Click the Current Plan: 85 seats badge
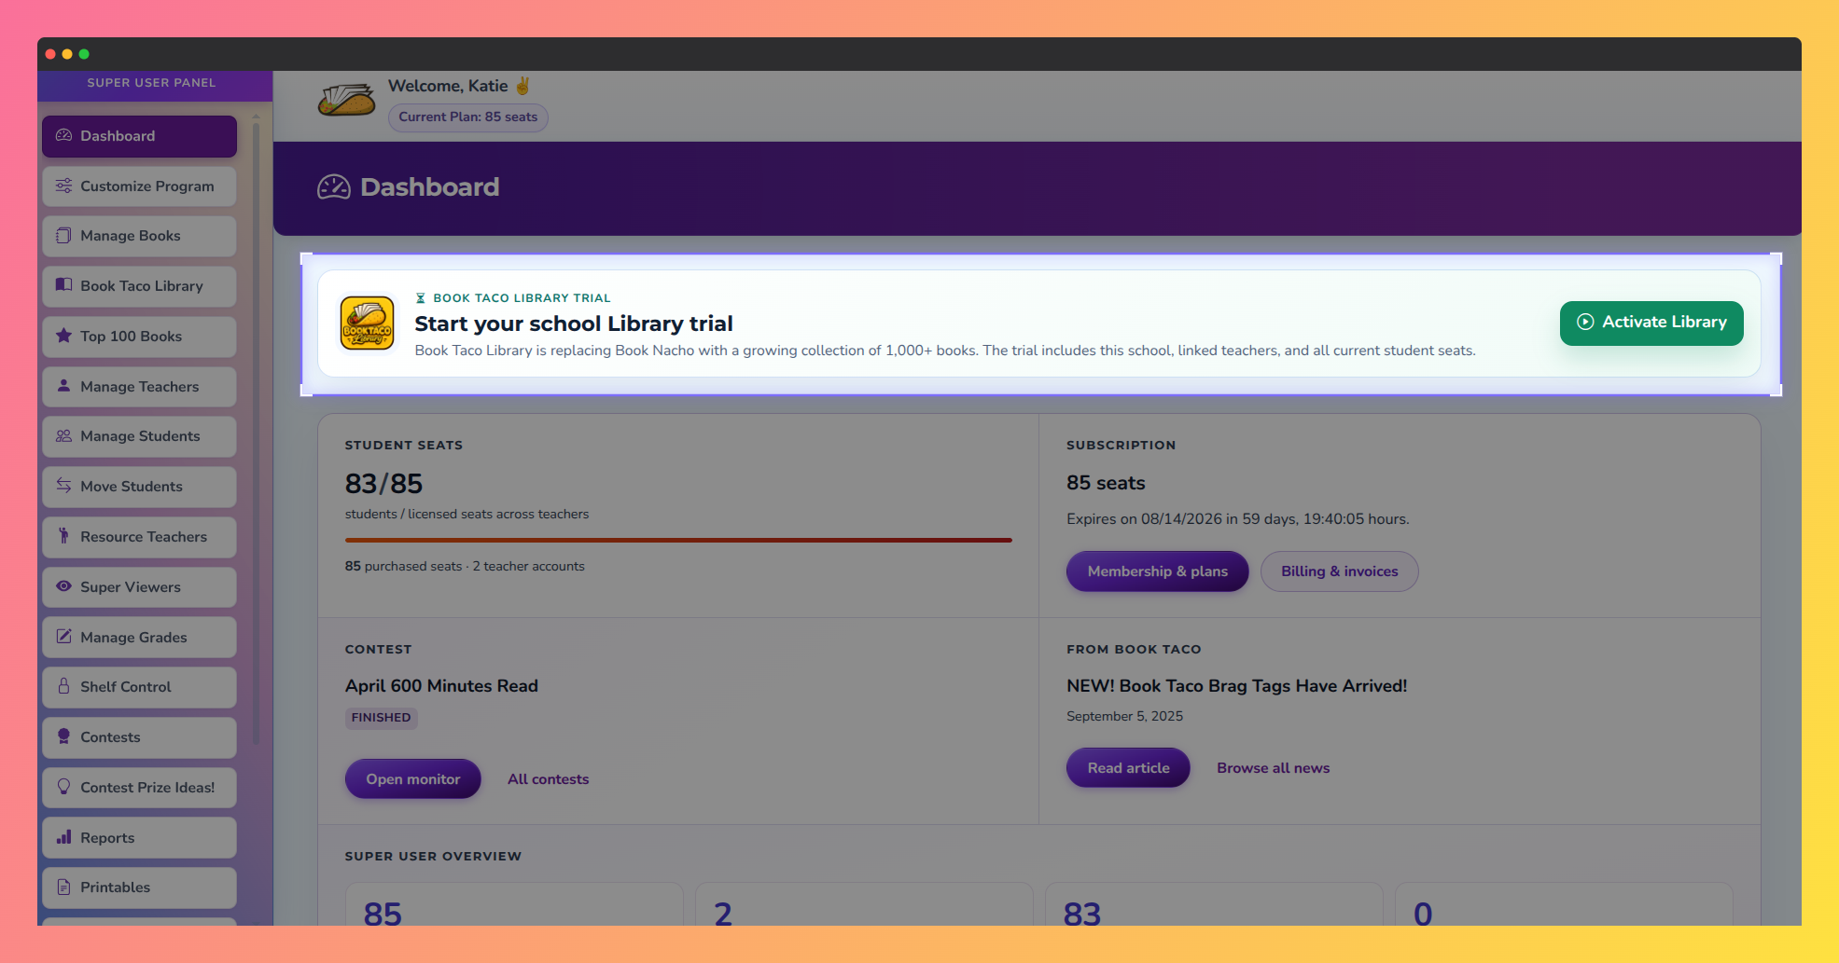 (467, 117)
